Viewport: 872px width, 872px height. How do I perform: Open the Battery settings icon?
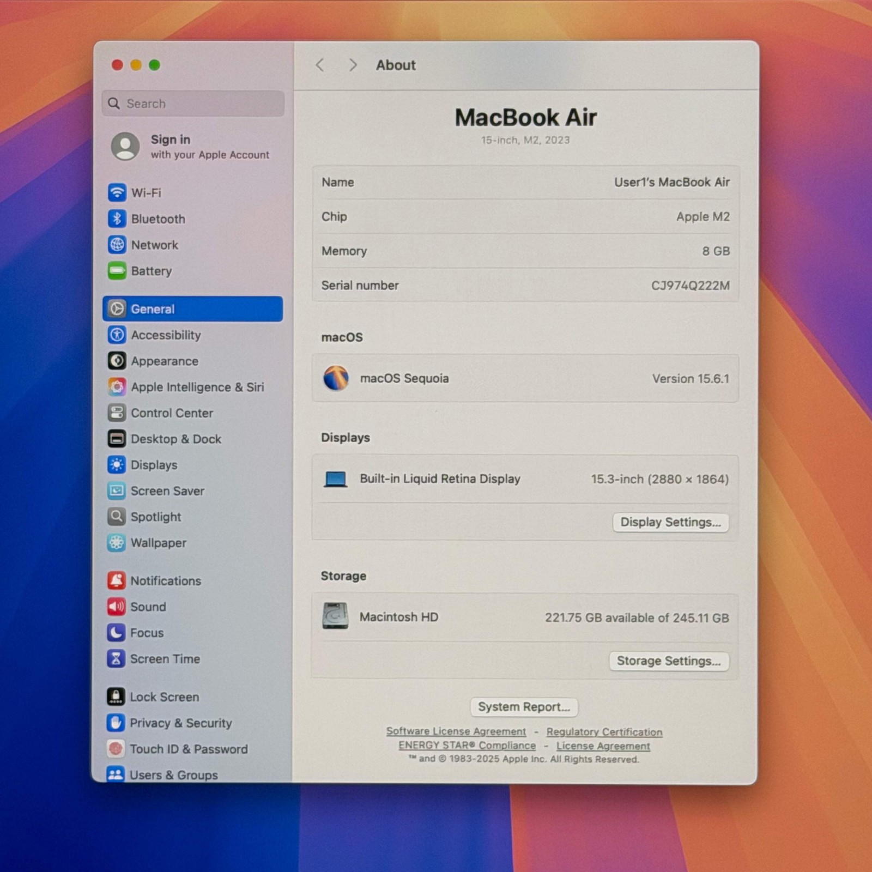[x=117, y=271]
